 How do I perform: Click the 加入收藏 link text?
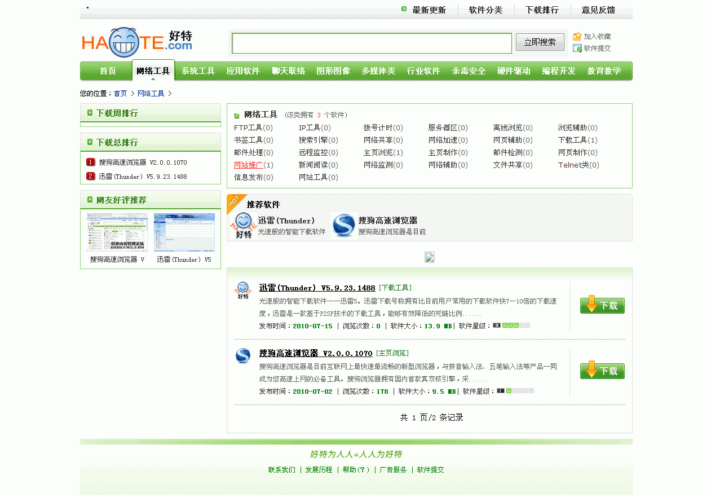(598, 37)
